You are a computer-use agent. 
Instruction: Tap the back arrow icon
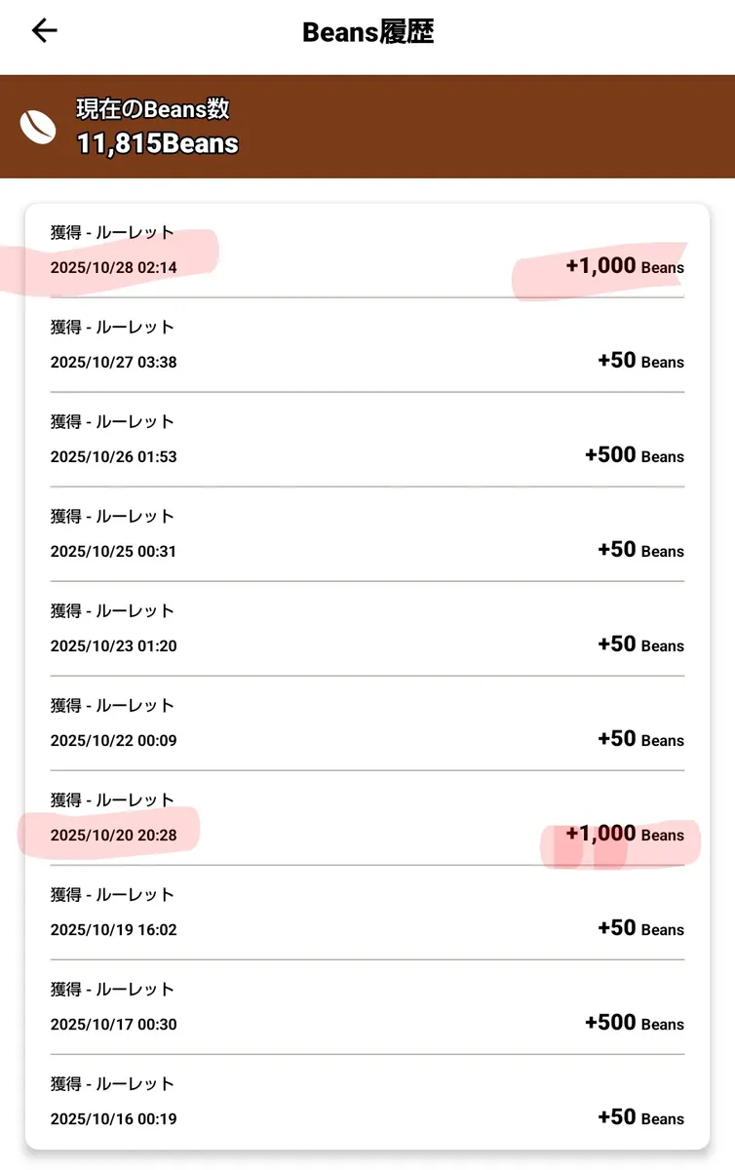click(x=45, y=31)
